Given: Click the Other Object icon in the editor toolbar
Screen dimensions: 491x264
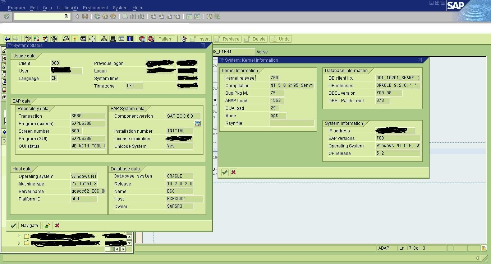Looking at the screenshot, I should tap(45, 39).
